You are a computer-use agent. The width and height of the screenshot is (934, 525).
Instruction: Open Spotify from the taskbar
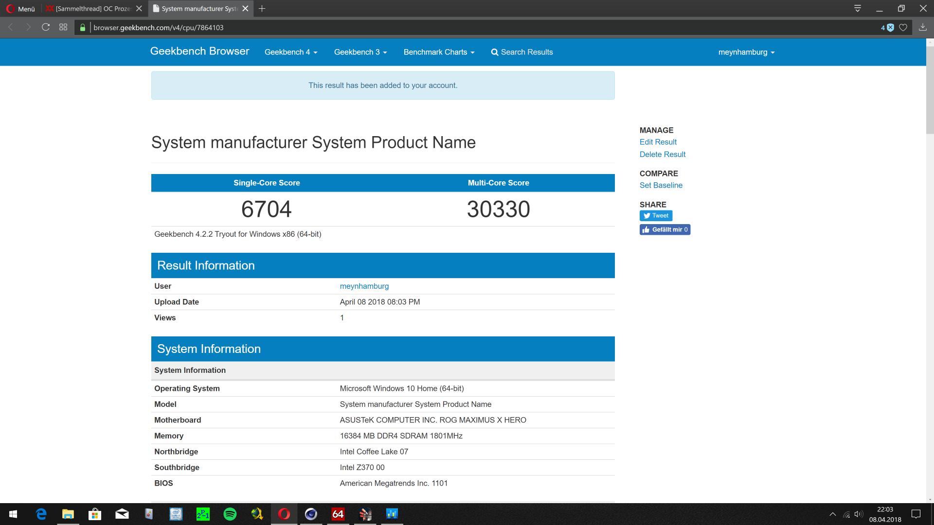point(230,514)
